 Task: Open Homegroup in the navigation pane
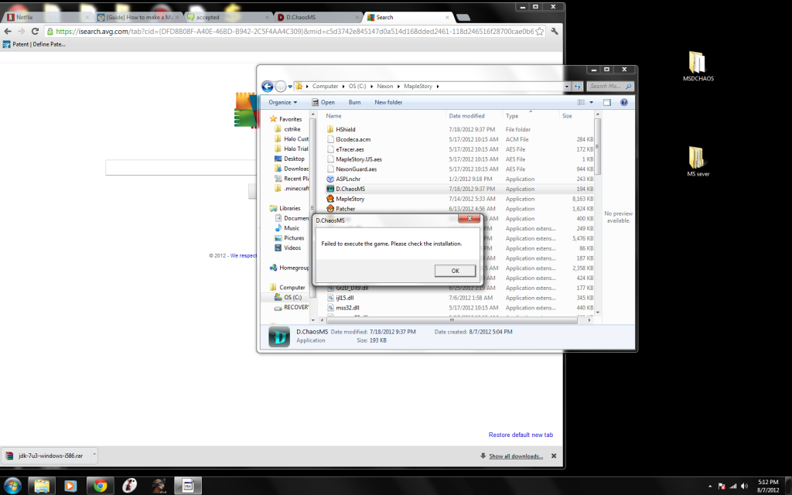pos(293,268)
